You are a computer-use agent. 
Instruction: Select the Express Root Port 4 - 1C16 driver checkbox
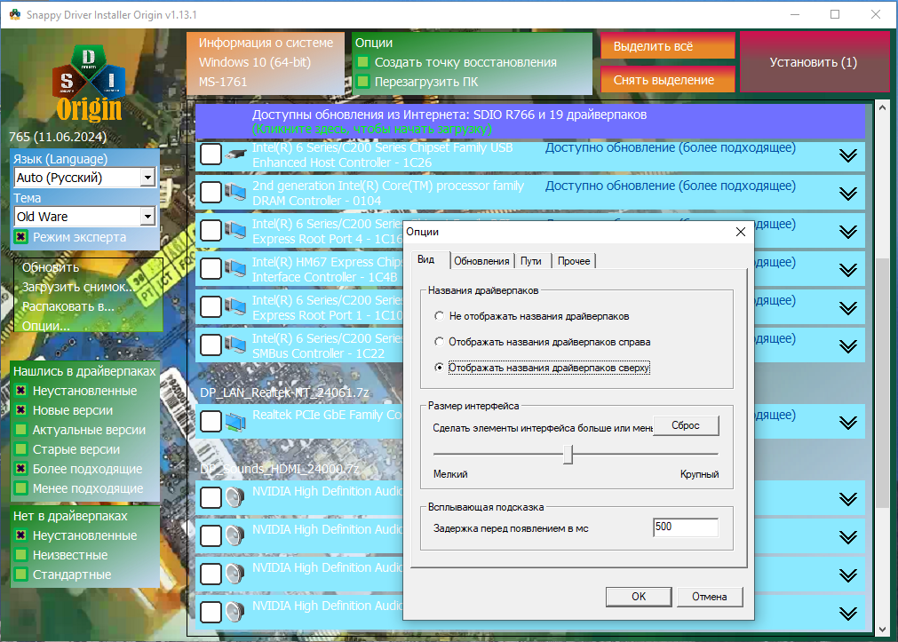(211, 231)
